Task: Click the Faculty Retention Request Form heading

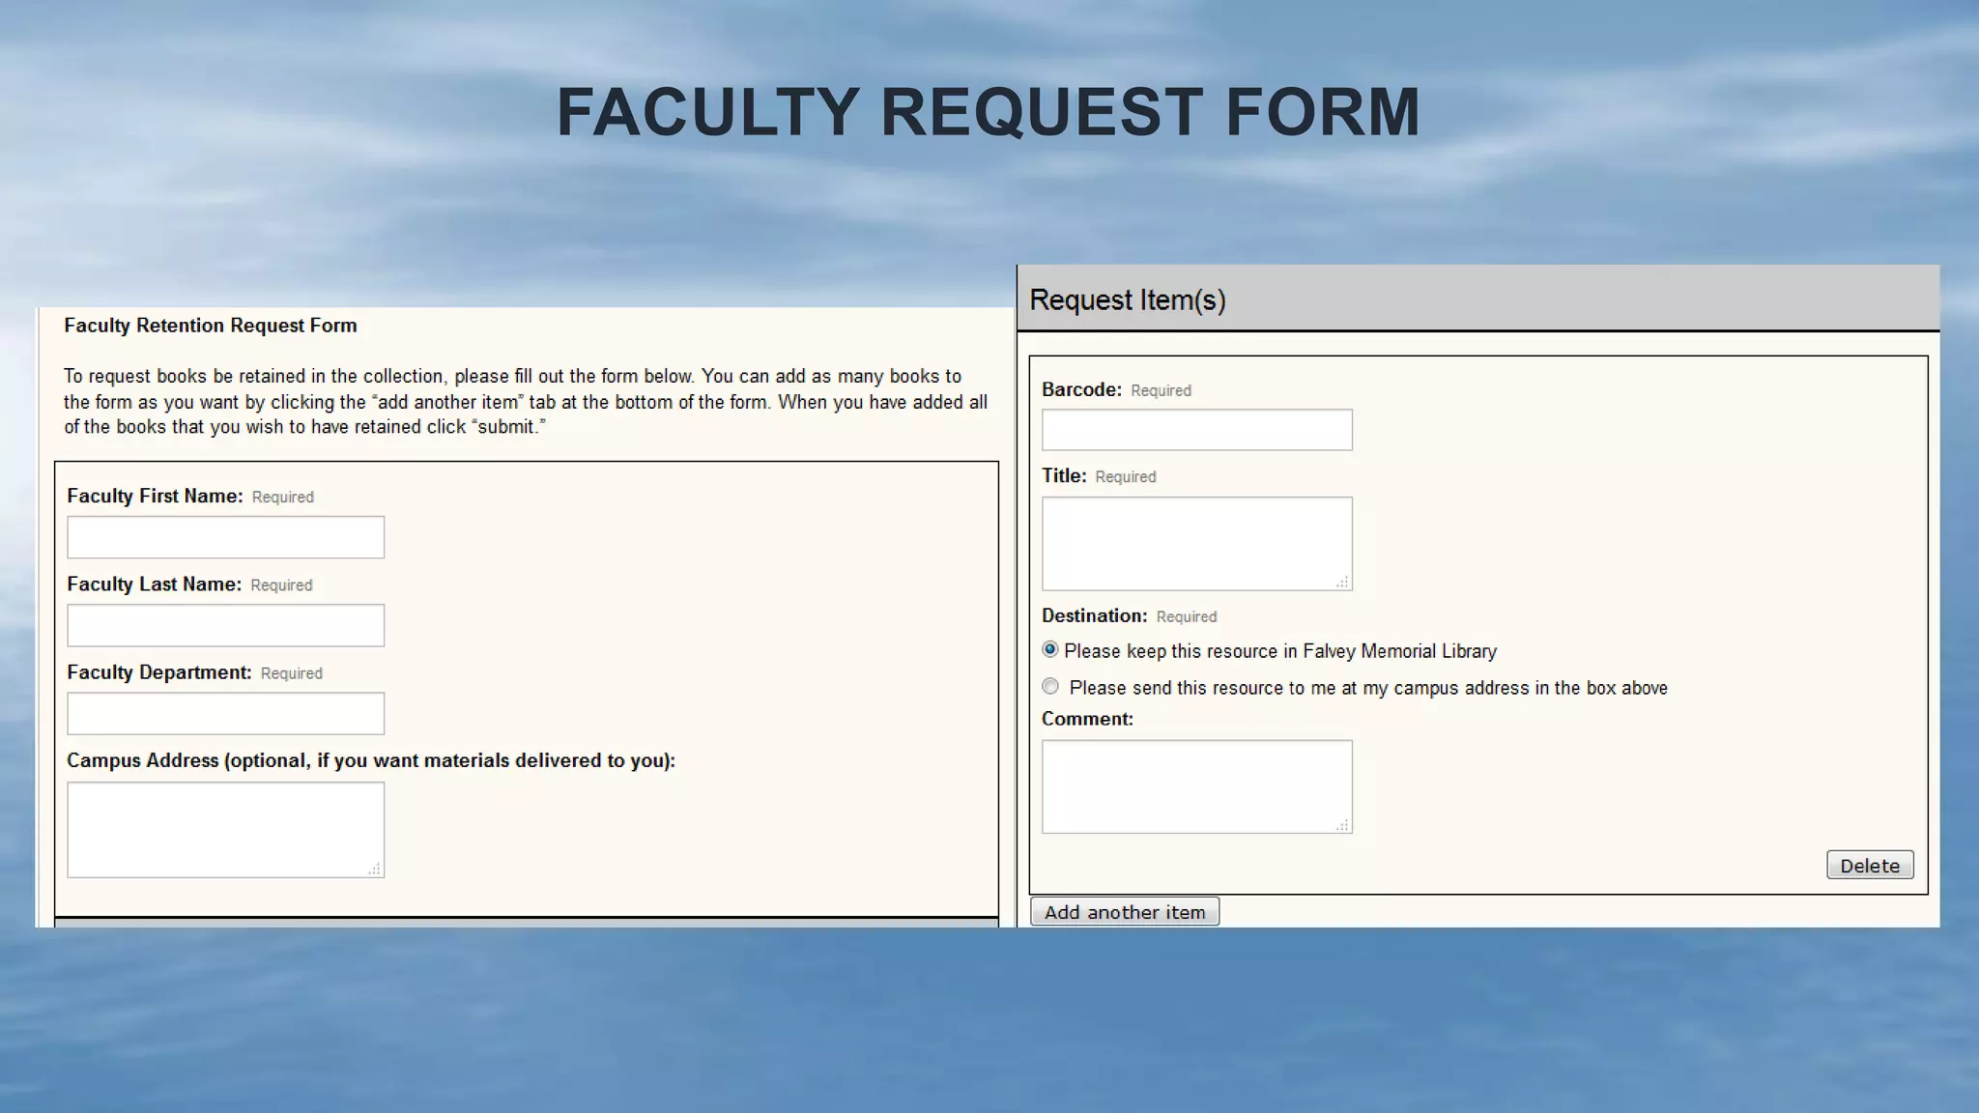Action: (x=210, y=326)
